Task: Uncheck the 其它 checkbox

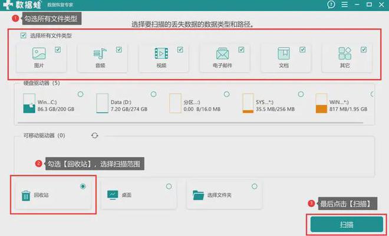Action: click(364, 50)
